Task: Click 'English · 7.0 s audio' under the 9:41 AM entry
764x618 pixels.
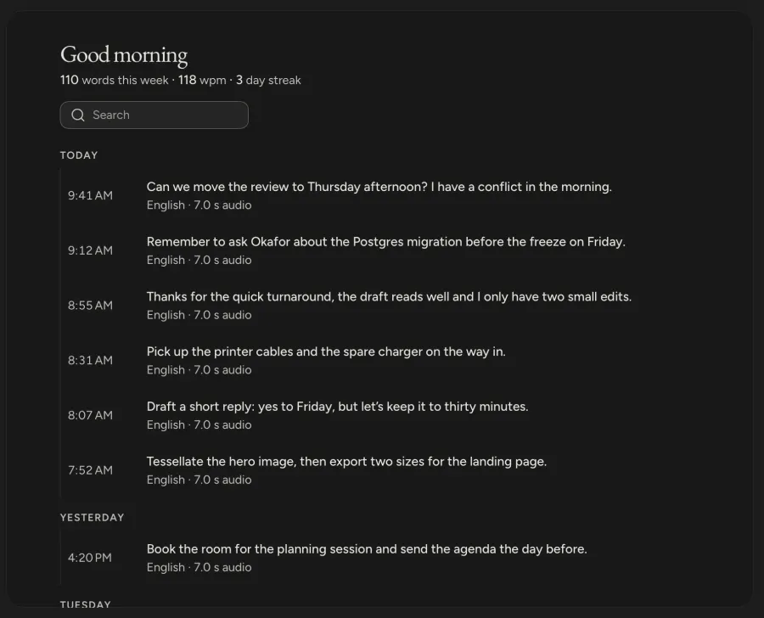Action: 199,205
